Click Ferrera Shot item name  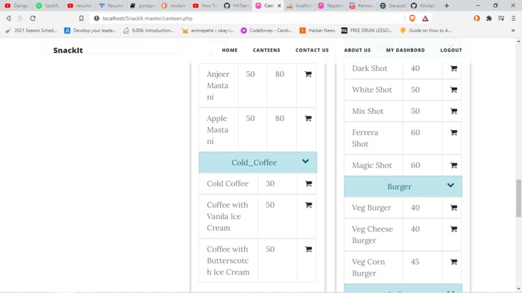click(x=365, y=138)
